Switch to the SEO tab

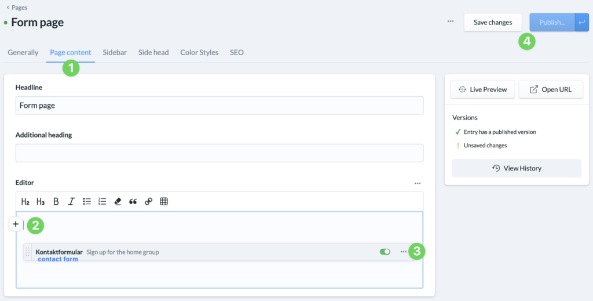[237, 52]
